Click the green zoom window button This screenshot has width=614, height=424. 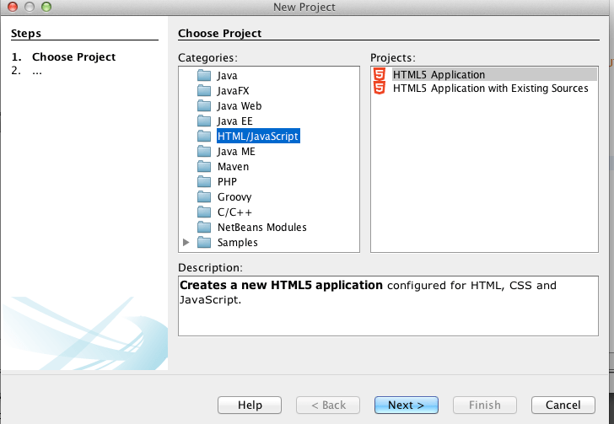point(46,7)
